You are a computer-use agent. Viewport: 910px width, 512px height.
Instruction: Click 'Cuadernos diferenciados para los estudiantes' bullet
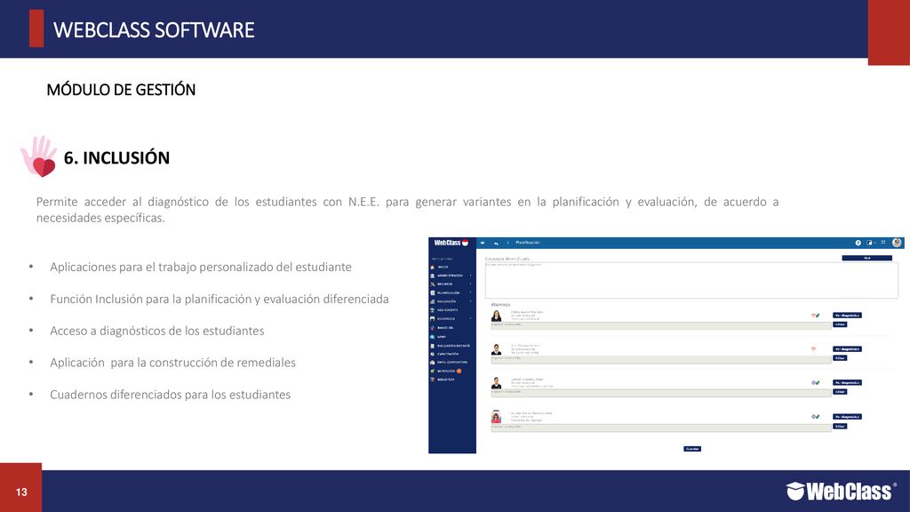point(170,395)
